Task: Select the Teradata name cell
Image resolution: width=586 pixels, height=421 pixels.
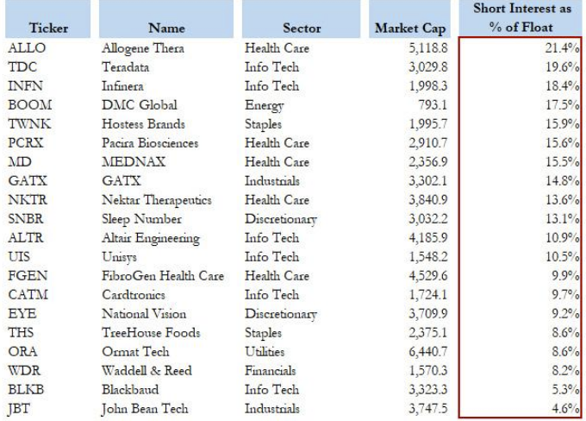Action: [126, 67]
